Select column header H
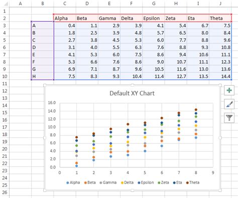Image resolution: width=238 pixels, height=198 pixels. (176, 4)
